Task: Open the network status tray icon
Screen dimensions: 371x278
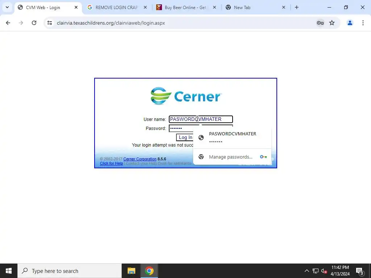Action: pos(316,271)
